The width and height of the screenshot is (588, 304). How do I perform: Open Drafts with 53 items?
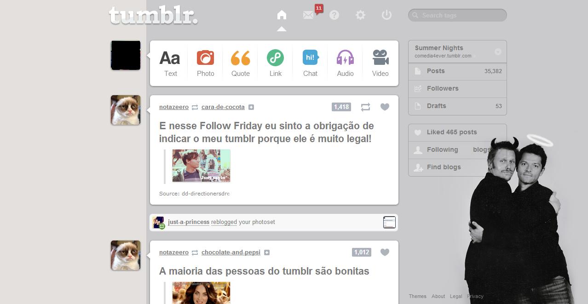(x=457, y=106)
